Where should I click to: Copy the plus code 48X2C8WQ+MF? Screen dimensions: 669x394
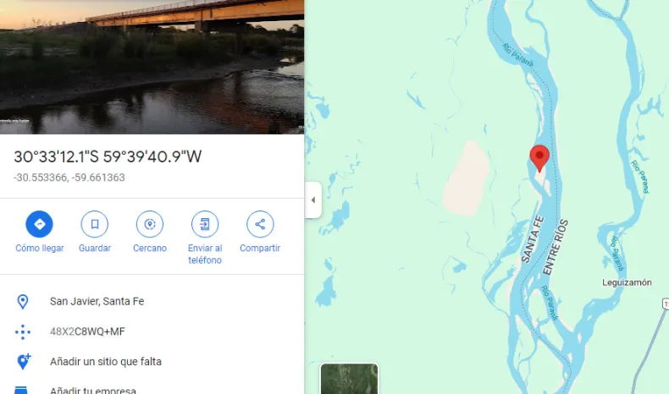[x=87, y=331]
